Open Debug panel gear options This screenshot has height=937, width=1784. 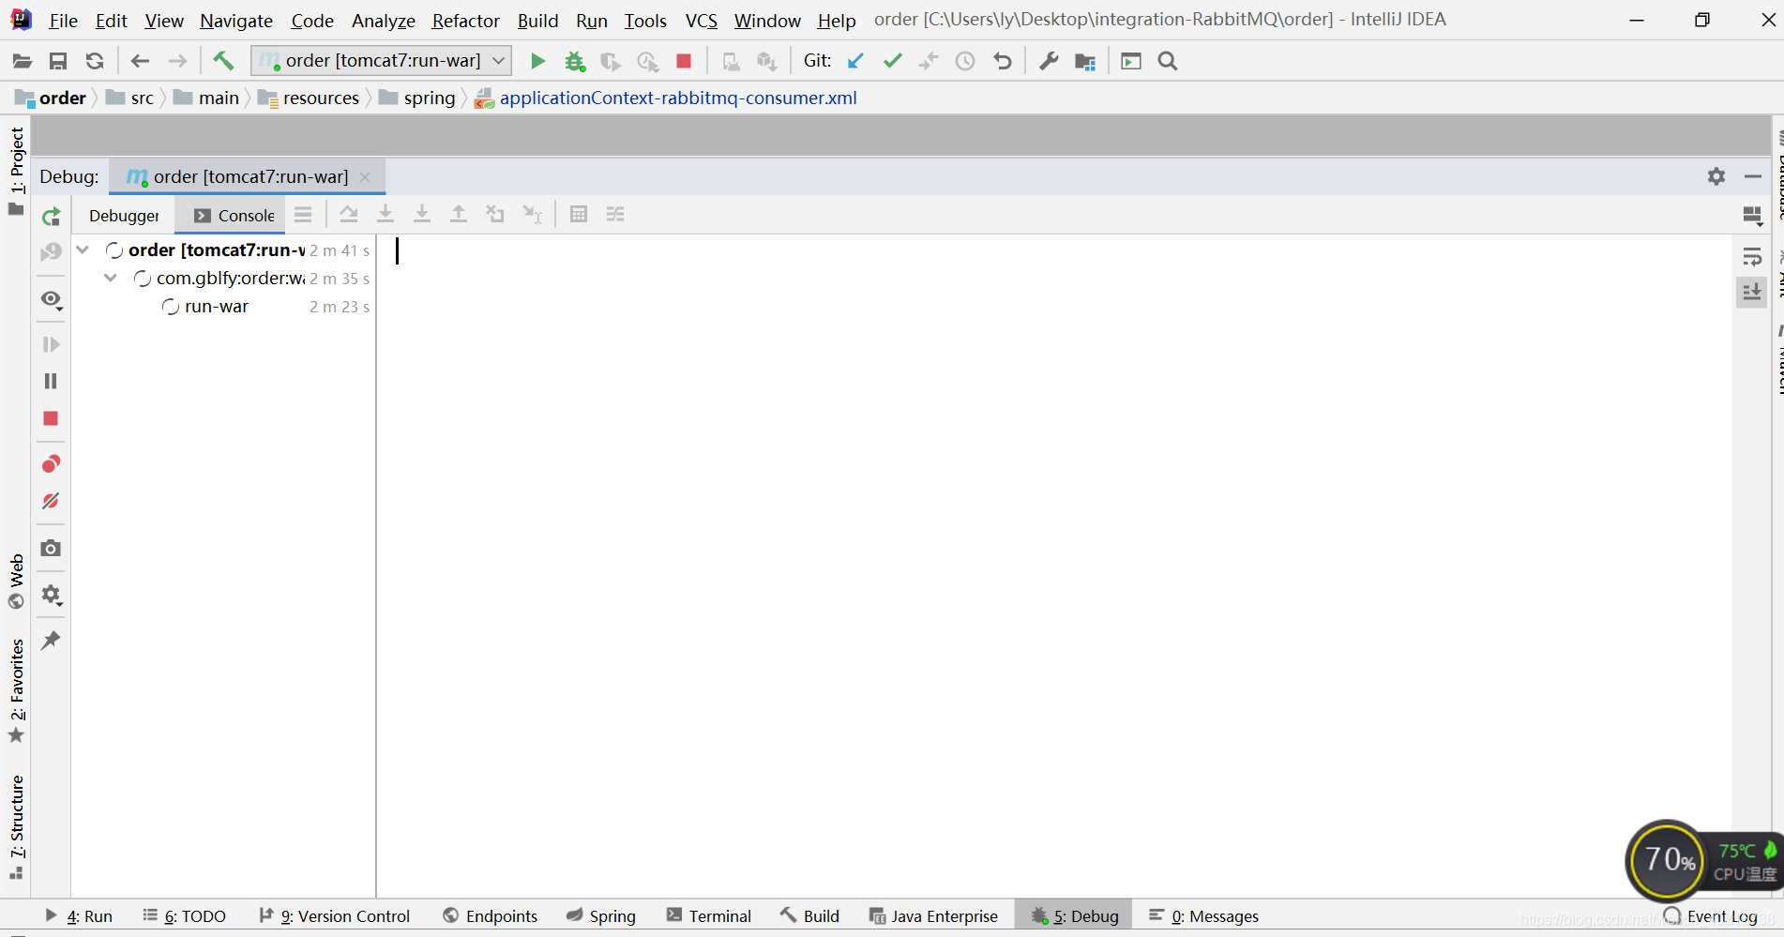1716,176
